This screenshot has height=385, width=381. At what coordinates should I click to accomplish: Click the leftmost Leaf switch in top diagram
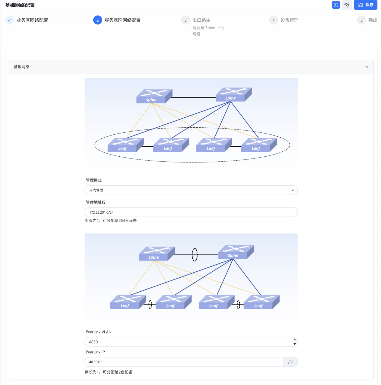pos(126,145)
